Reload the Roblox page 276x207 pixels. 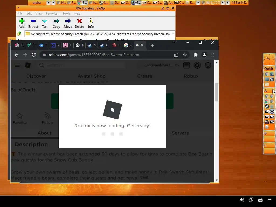click(34, 55)
